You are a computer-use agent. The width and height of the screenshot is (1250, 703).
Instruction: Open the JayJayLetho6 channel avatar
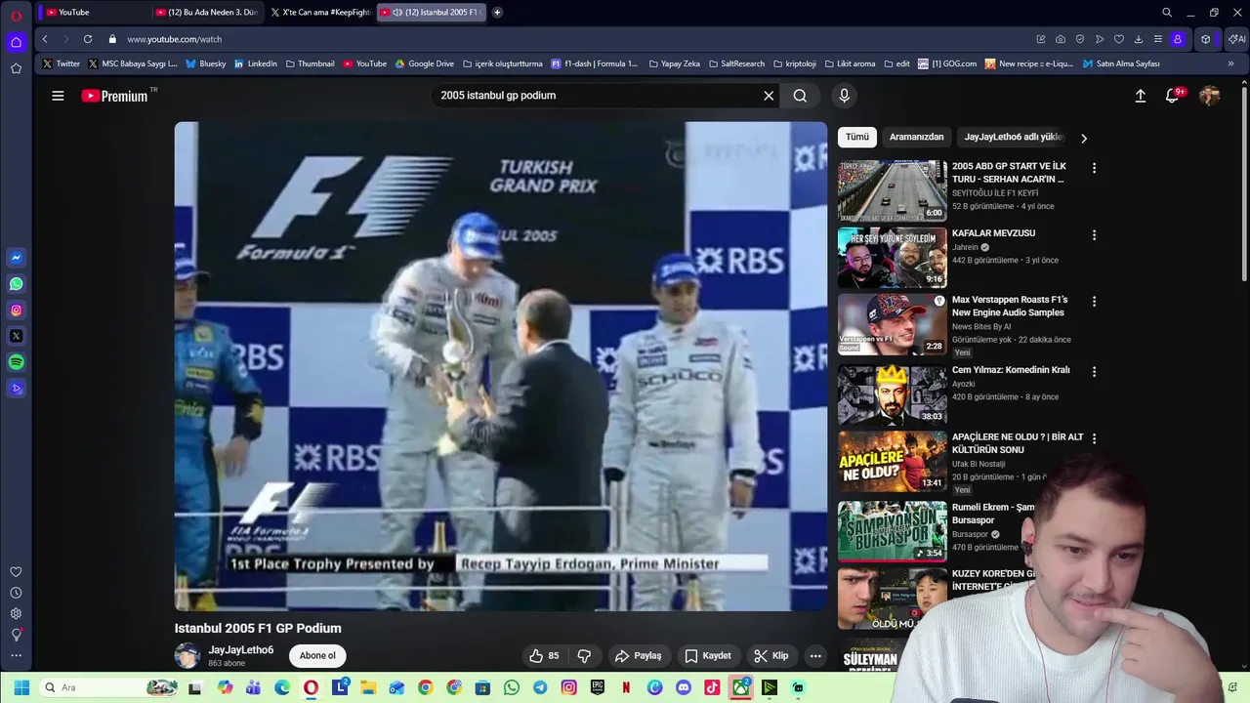[x=187, y=656]
